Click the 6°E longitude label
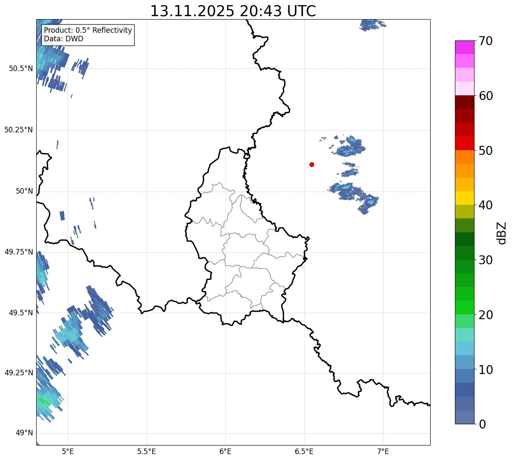Image resolution: width=512 pixels, height=460 pixels. pos(225,451)
